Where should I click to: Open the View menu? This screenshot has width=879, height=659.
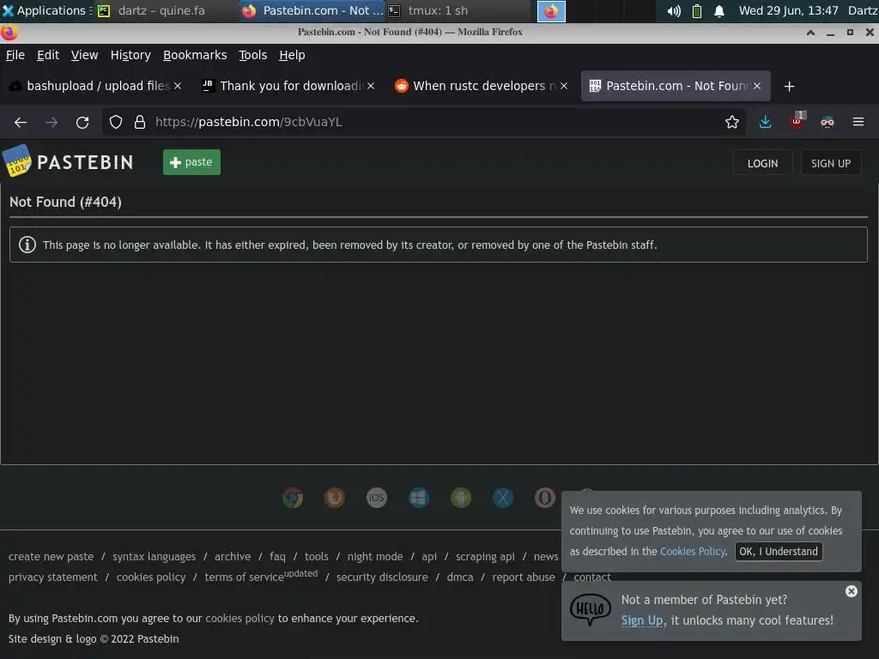tap(85, 55)
